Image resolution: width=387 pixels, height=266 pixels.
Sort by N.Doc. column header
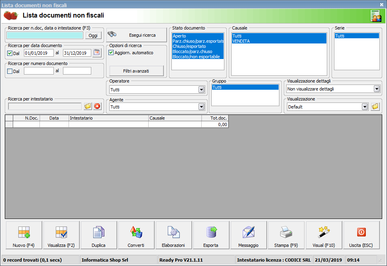[26, 118]
